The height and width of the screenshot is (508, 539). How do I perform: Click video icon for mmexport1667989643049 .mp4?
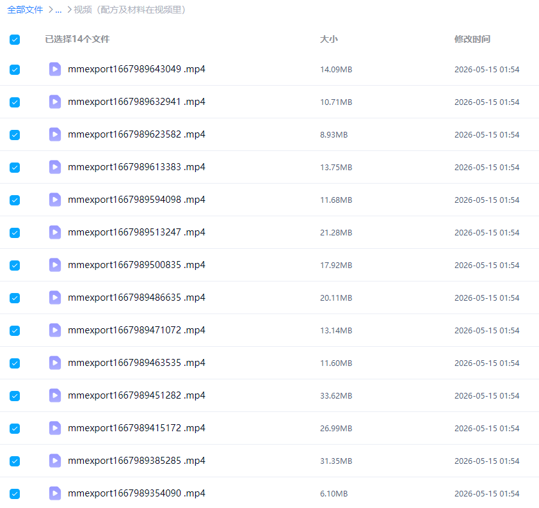[x=55, y=69]
